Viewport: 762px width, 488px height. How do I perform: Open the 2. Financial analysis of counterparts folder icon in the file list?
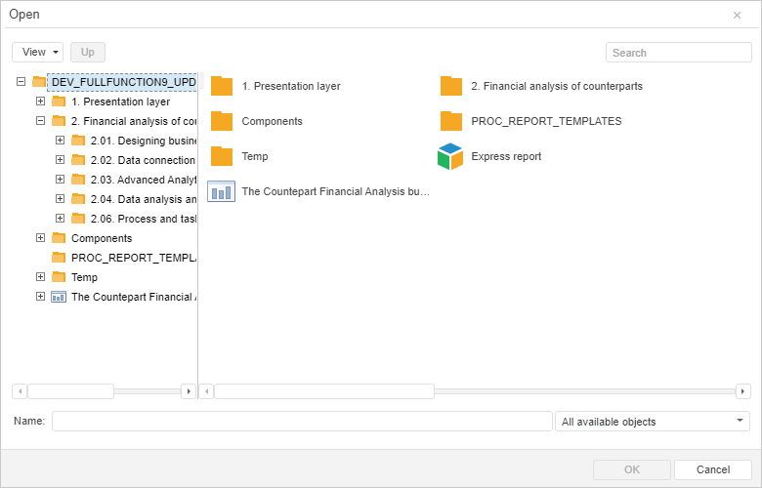(451, 86)
